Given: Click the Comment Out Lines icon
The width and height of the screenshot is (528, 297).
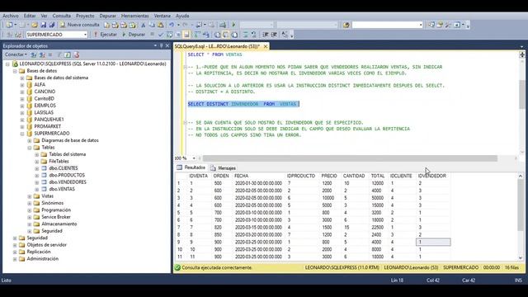Looking at the screenshot, I should point(246,35).
